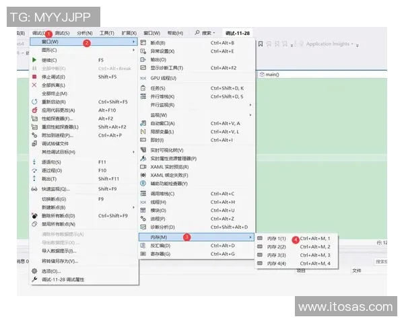
Task: Expand the 新建断点(B) submenu
Action: [x=83, y=207]
